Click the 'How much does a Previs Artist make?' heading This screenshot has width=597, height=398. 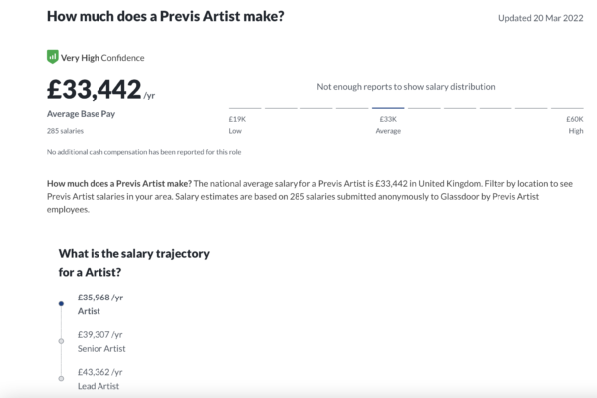[165, 16]
